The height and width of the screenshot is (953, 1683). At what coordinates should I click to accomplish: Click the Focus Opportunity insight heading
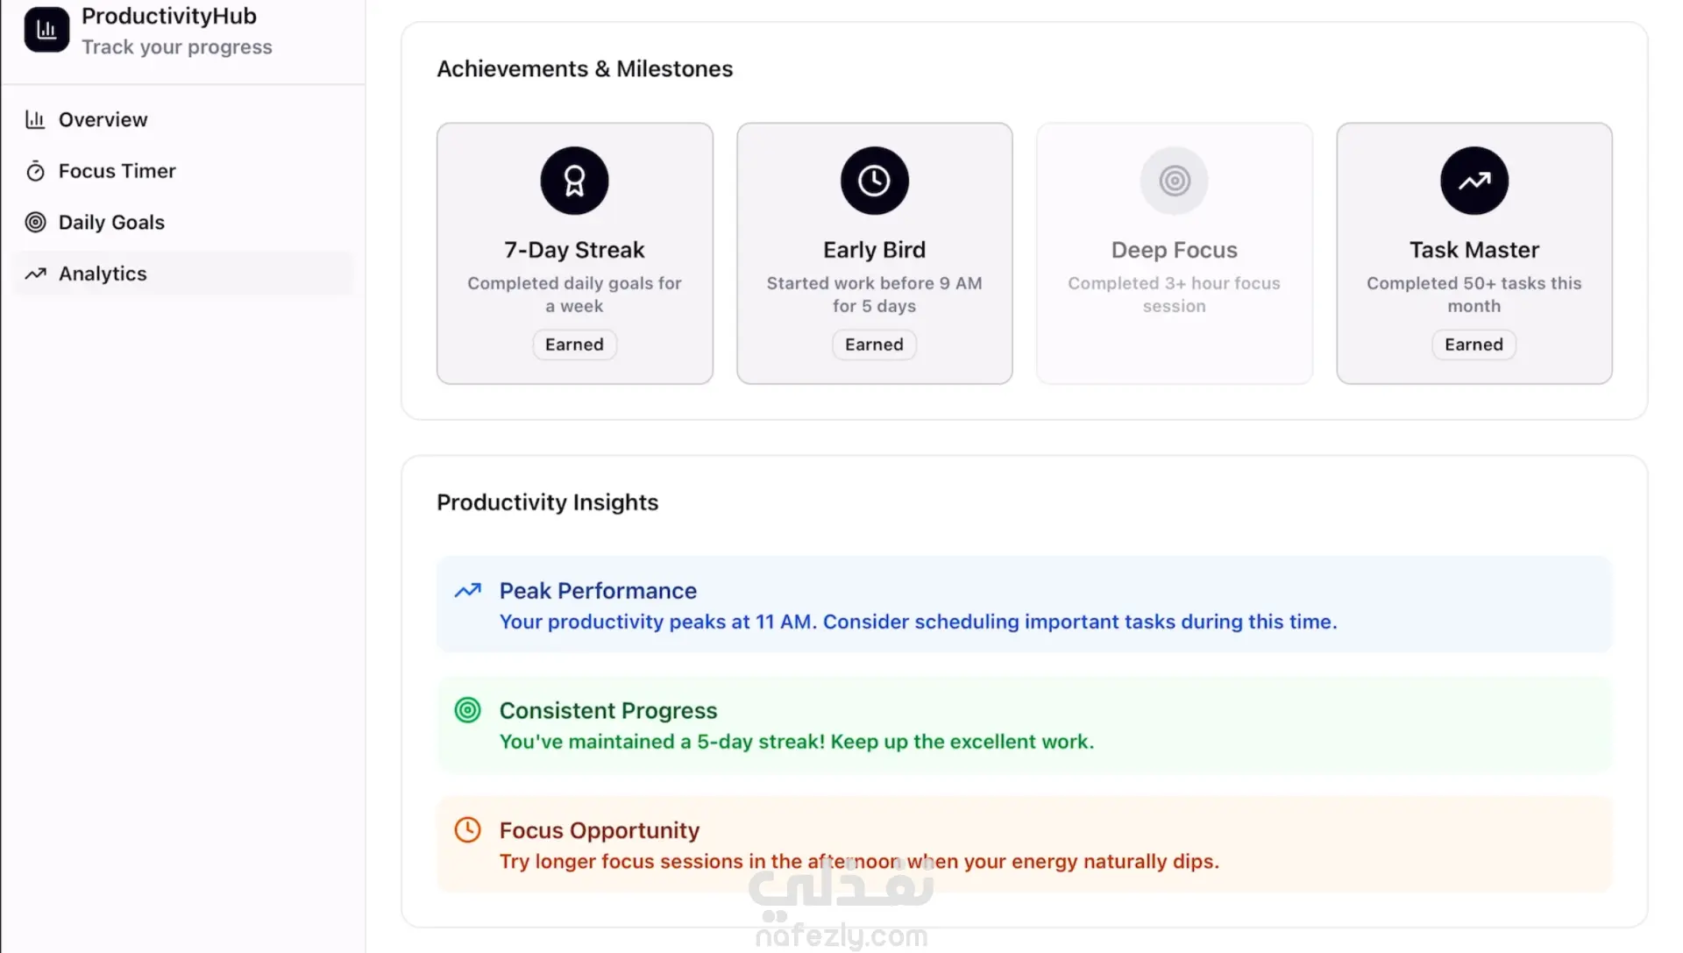(599, 830)
